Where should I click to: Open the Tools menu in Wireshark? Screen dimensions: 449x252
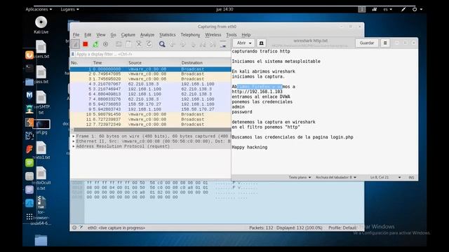pos(232,35)
